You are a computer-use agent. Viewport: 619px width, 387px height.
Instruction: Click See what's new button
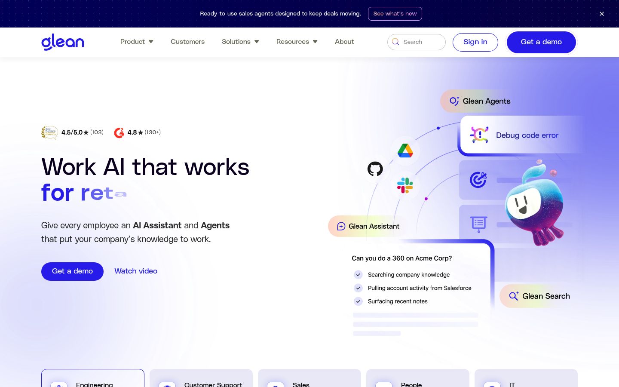(x=395, y=14)
